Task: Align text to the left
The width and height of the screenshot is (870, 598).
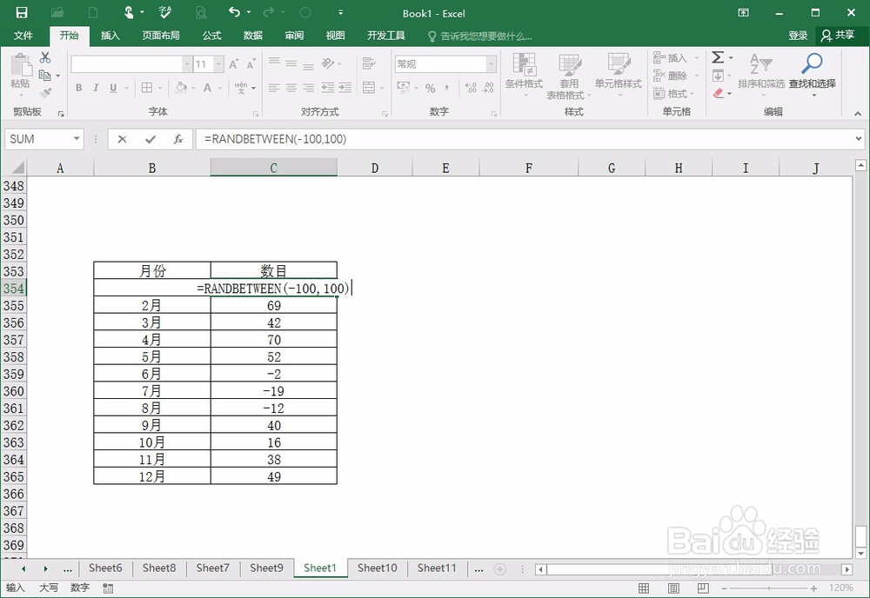Action: point(273,88)
